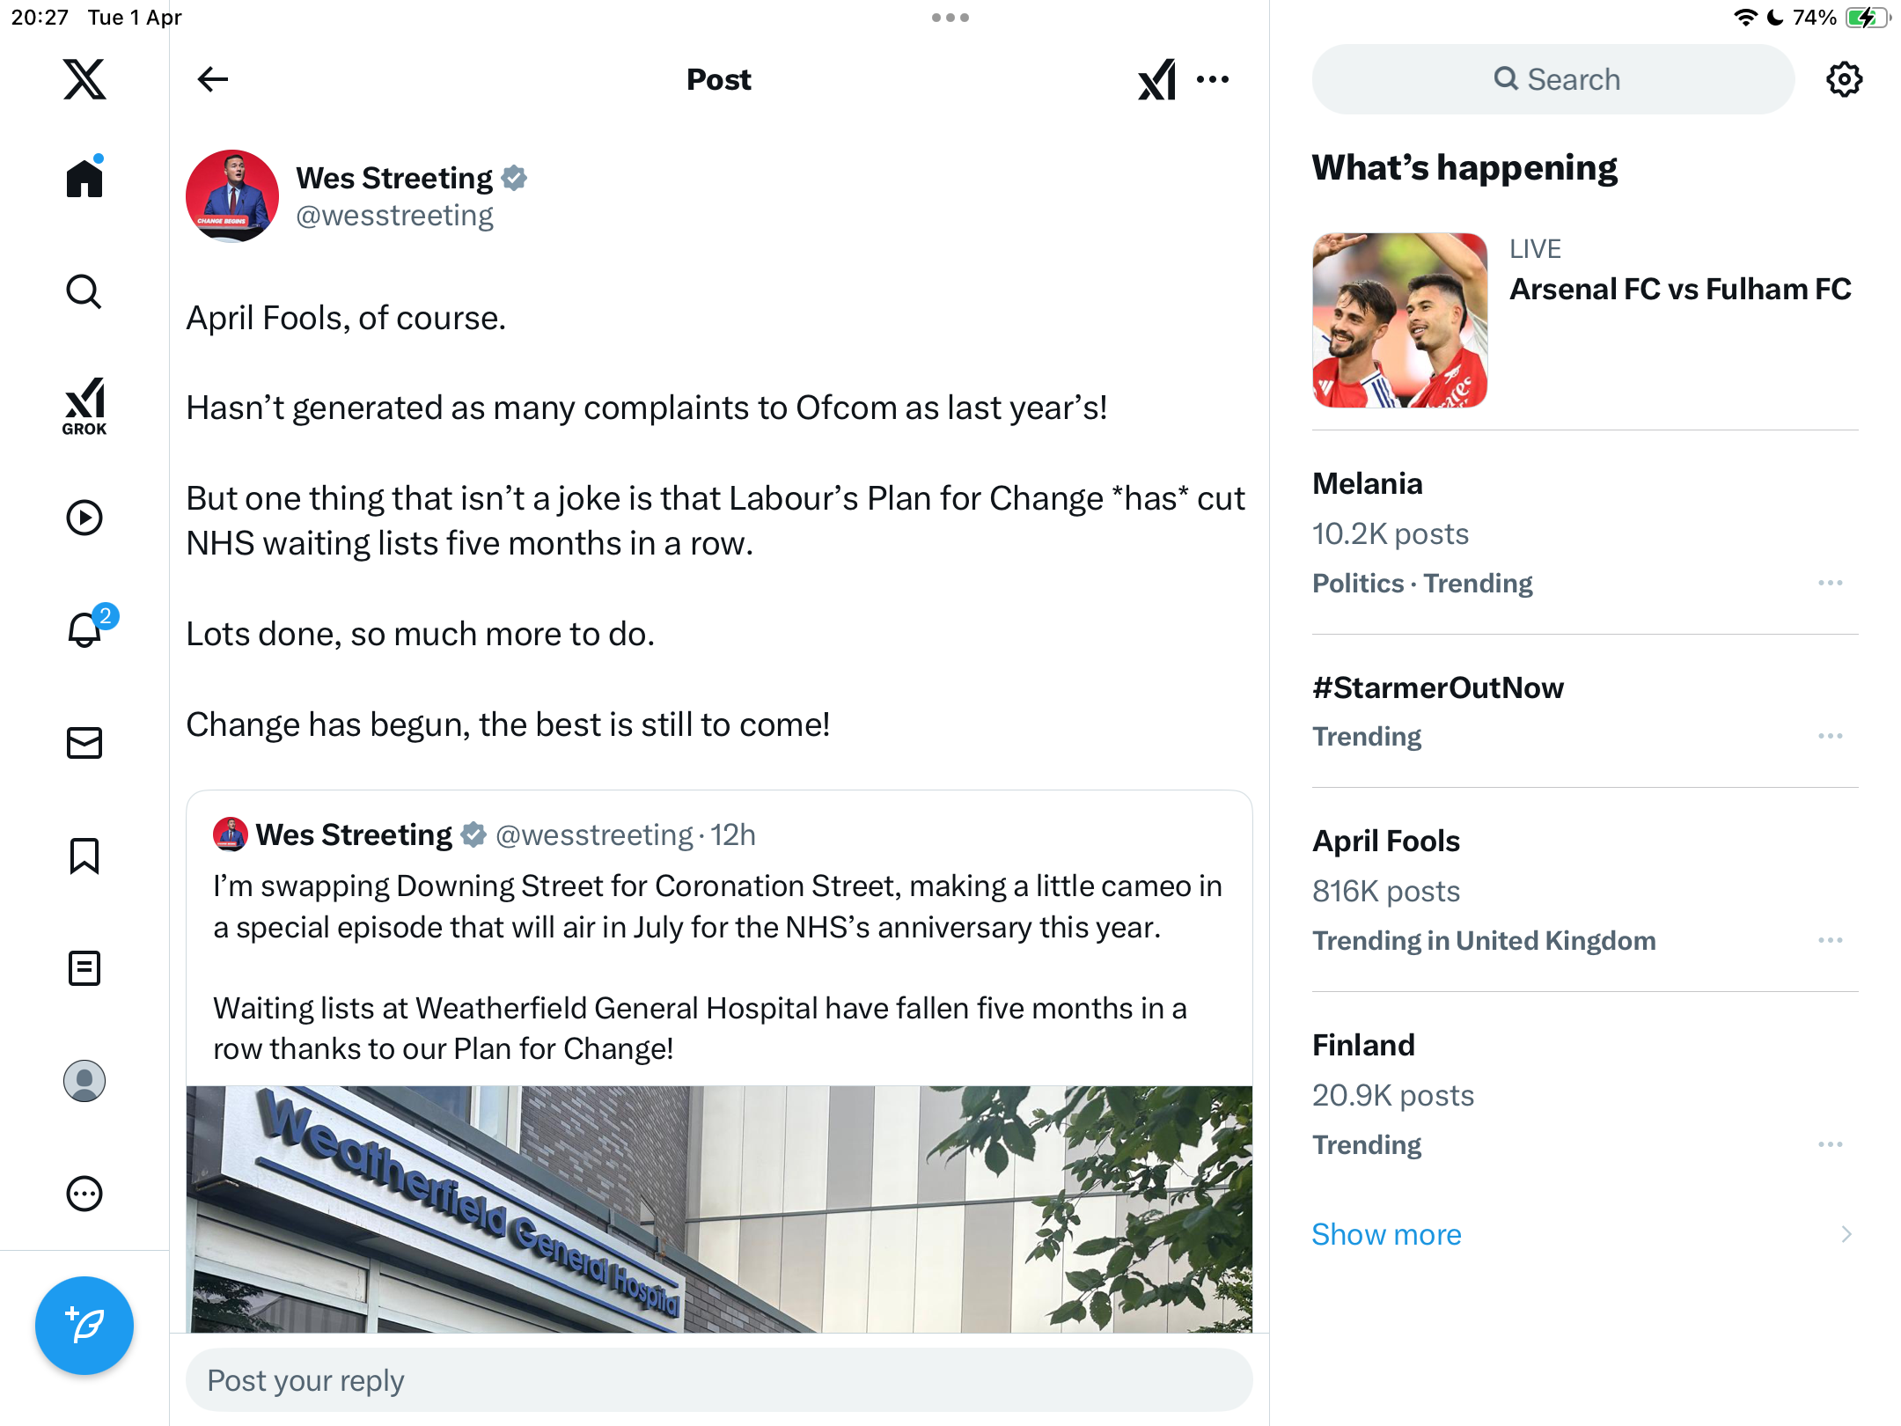This screenshot has width=1901, height=1426.
Task: Open Bookmarks from the sidebar
Action: click(x=84, y=856)
